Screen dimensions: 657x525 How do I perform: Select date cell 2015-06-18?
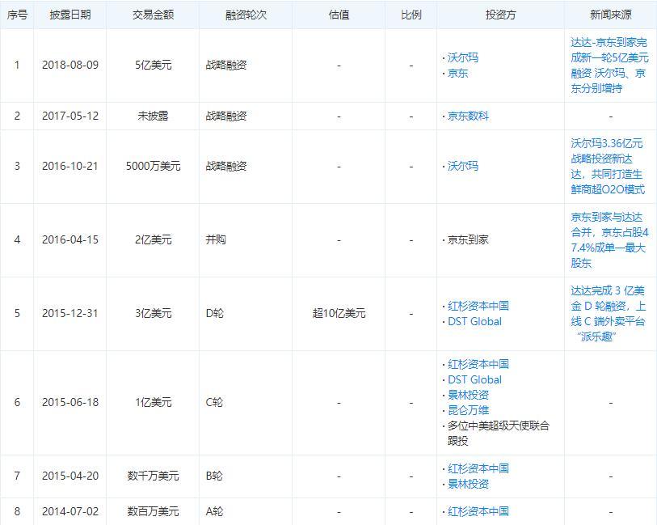coord(70,402)
